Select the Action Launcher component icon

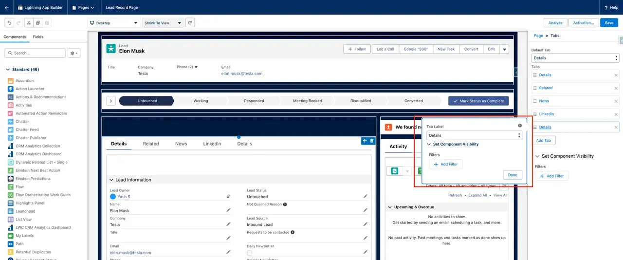11,89
